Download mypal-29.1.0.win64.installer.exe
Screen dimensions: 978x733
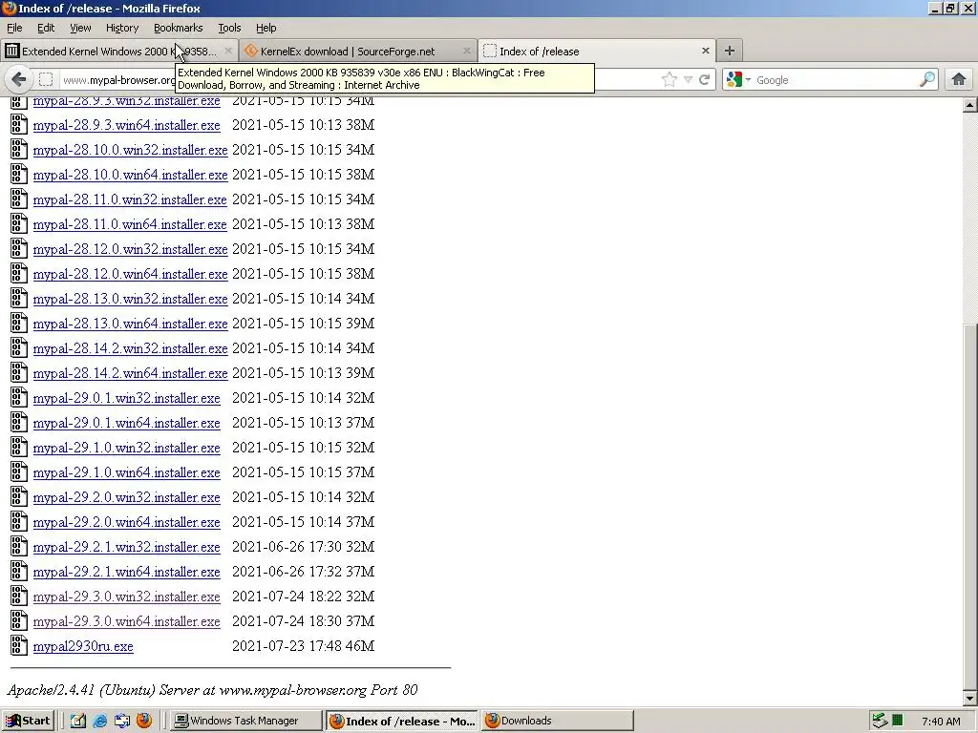[127, 473]
